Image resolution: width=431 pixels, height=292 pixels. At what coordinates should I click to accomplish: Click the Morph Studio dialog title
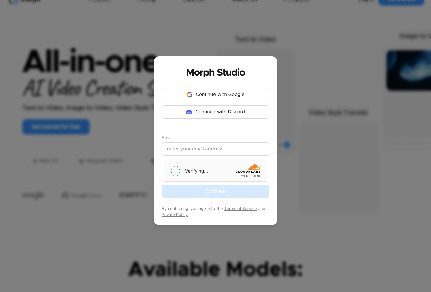point(215,73)
